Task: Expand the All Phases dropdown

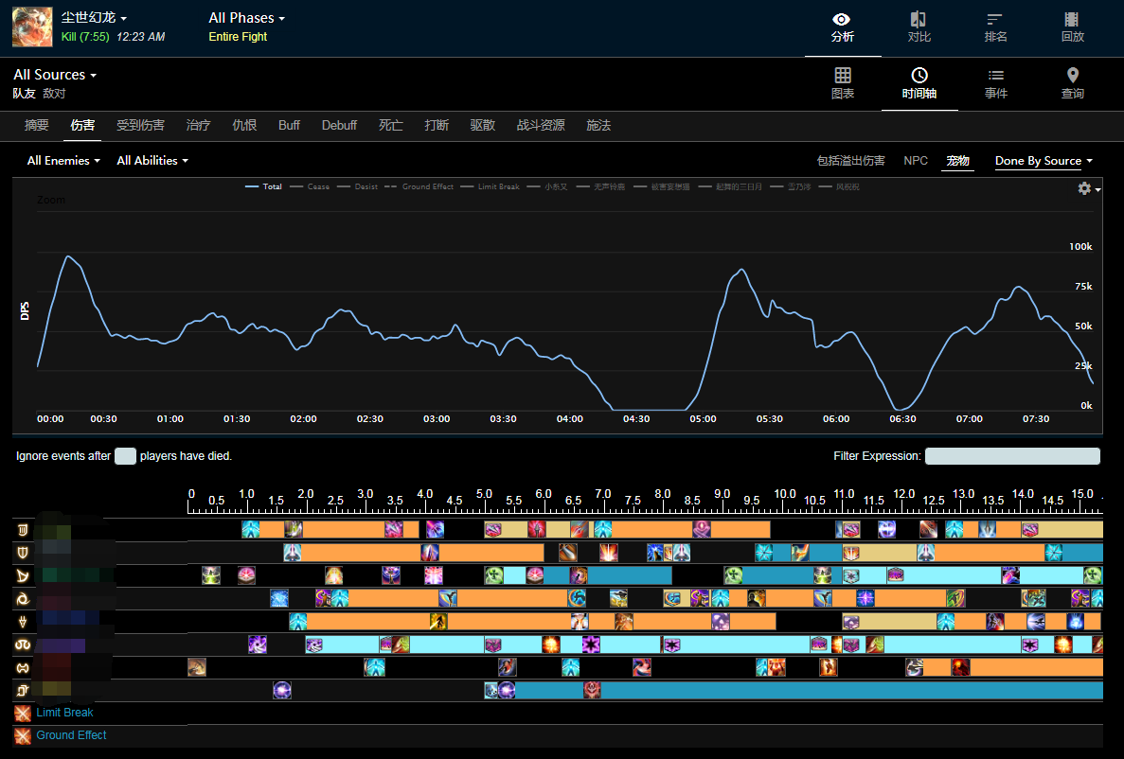Action: [x=246, y=18]
